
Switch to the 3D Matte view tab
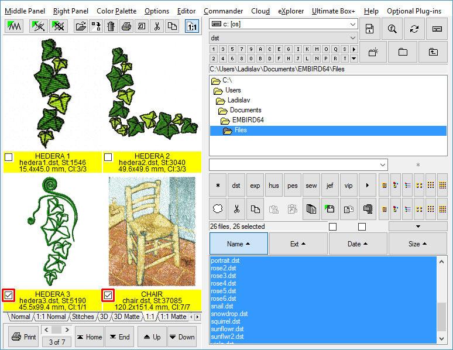(x=127, y=317)
